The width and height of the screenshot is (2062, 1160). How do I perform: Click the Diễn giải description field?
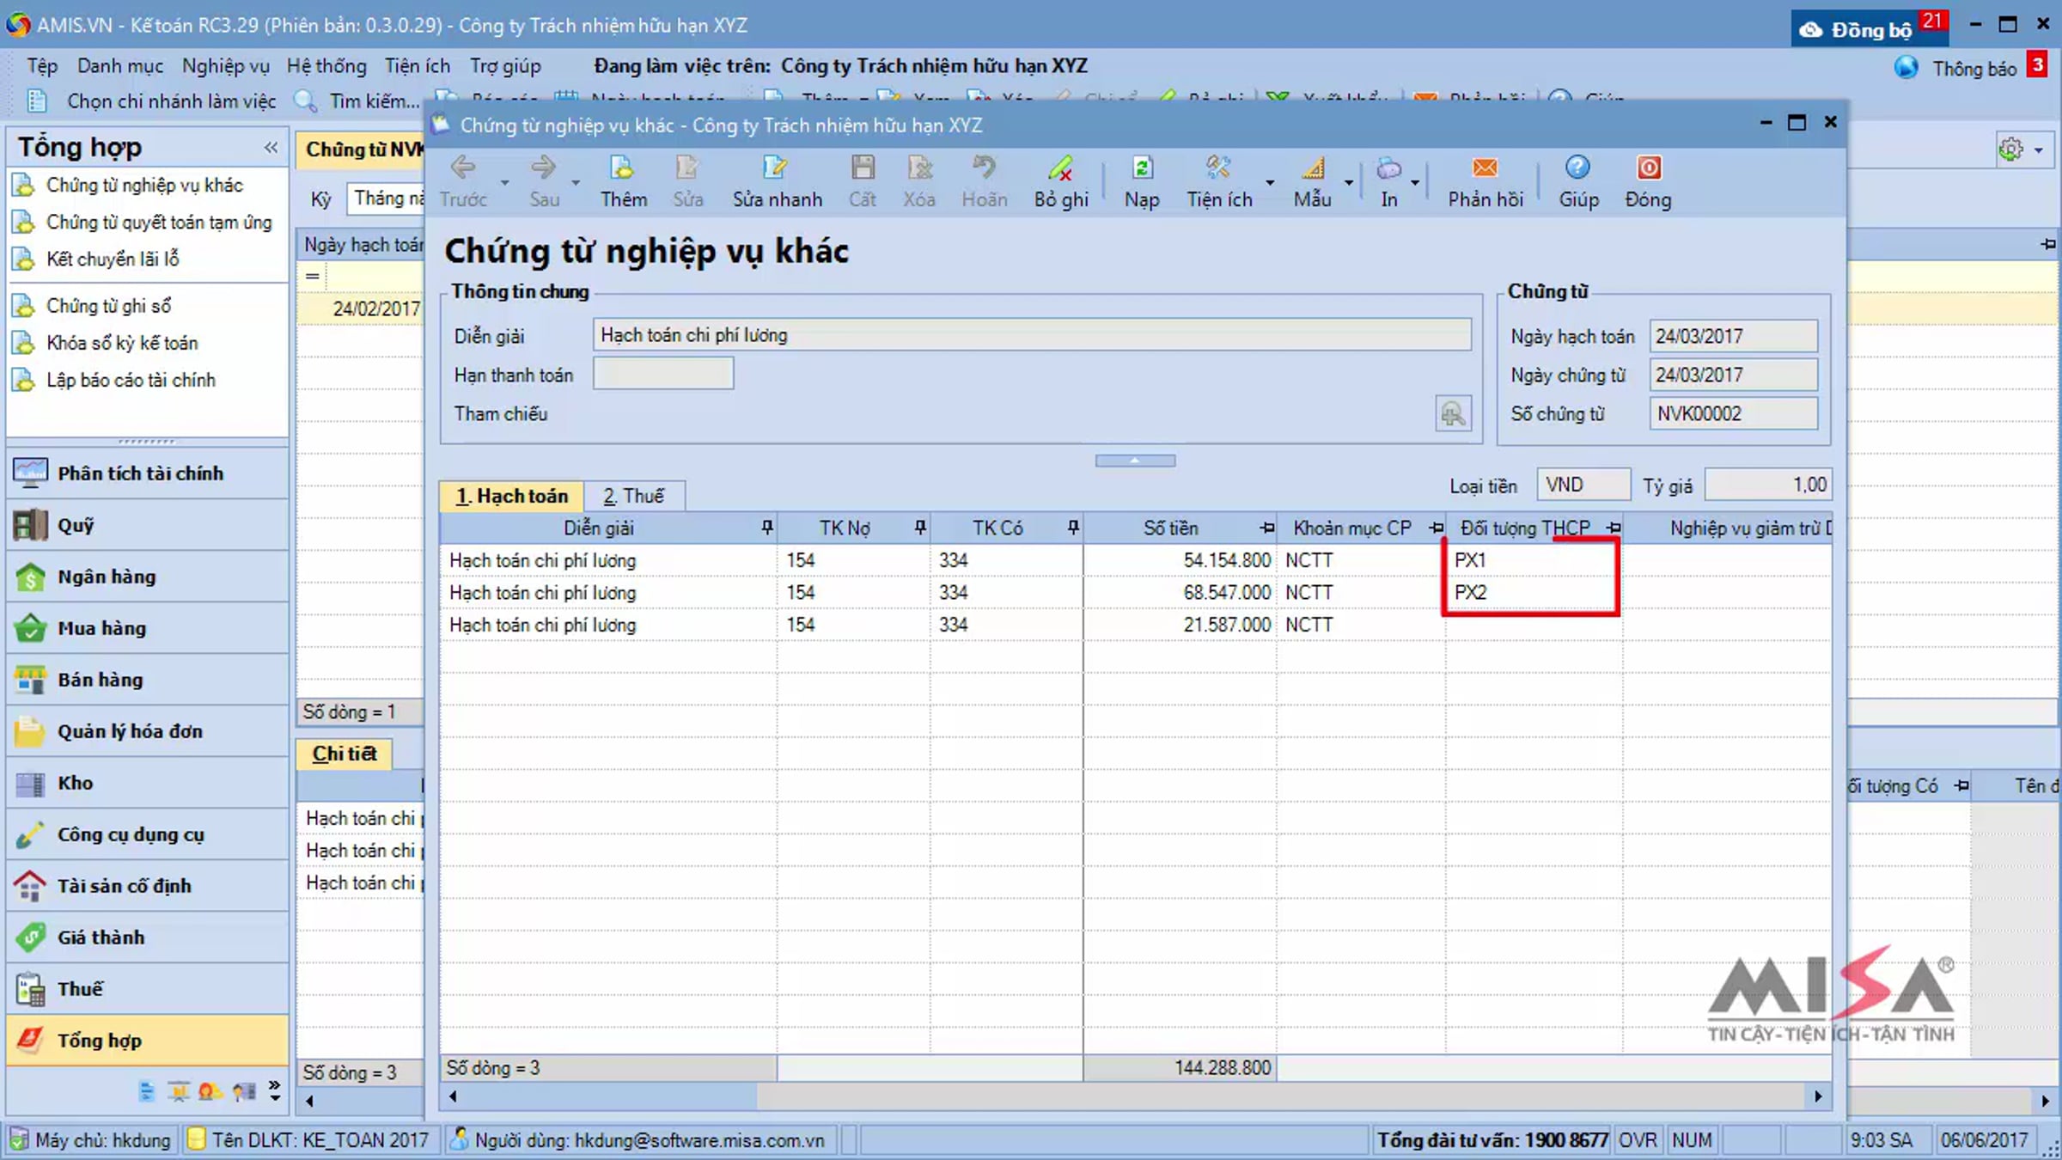(1032, 335)
